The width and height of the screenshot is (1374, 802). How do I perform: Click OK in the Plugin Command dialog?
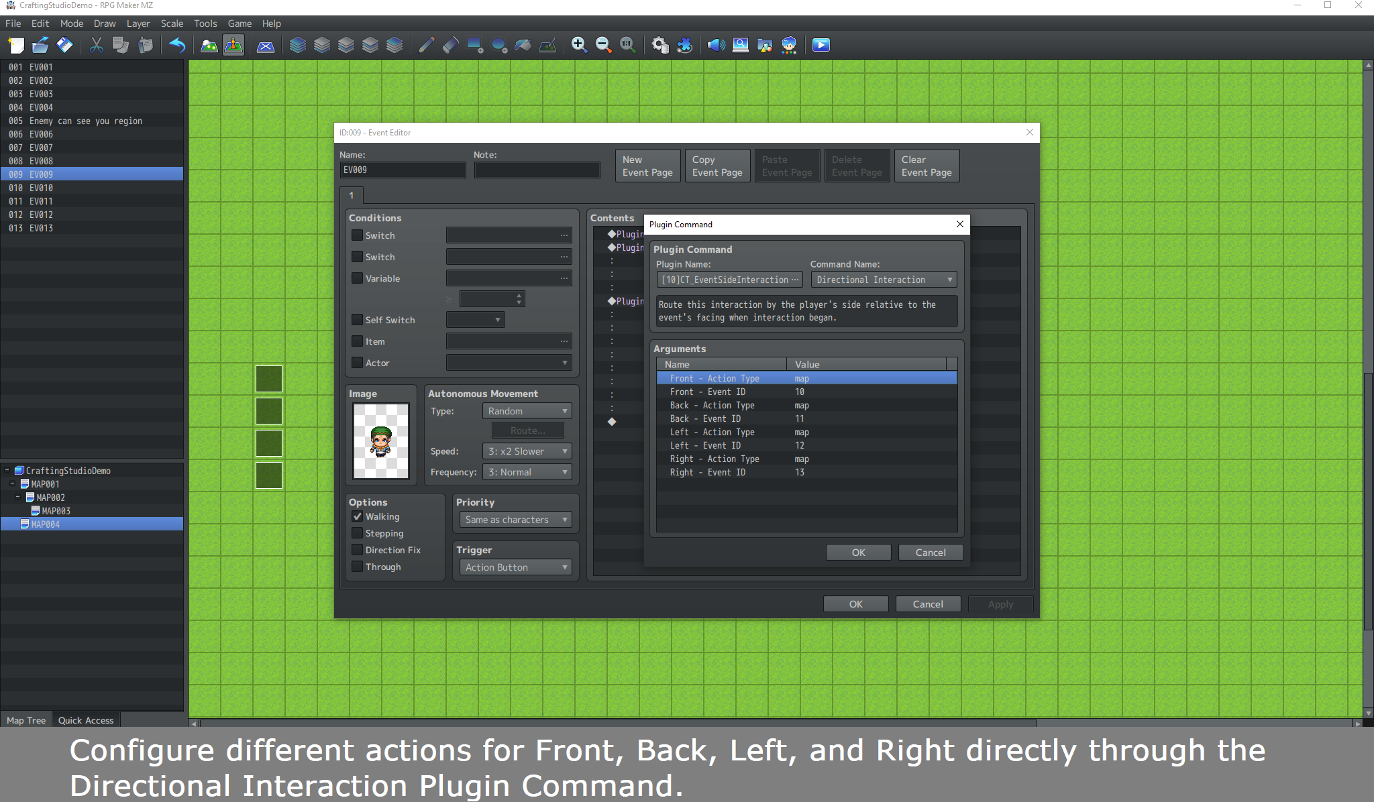click(x=858, y=553)
